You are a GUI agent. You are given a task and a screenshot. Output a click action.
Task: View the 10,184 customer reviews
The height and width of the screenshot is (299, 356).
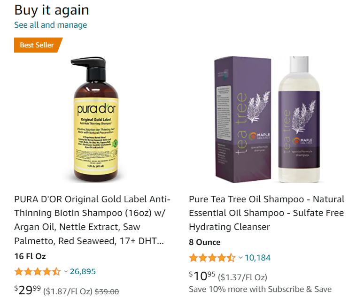tap(257, 258)
